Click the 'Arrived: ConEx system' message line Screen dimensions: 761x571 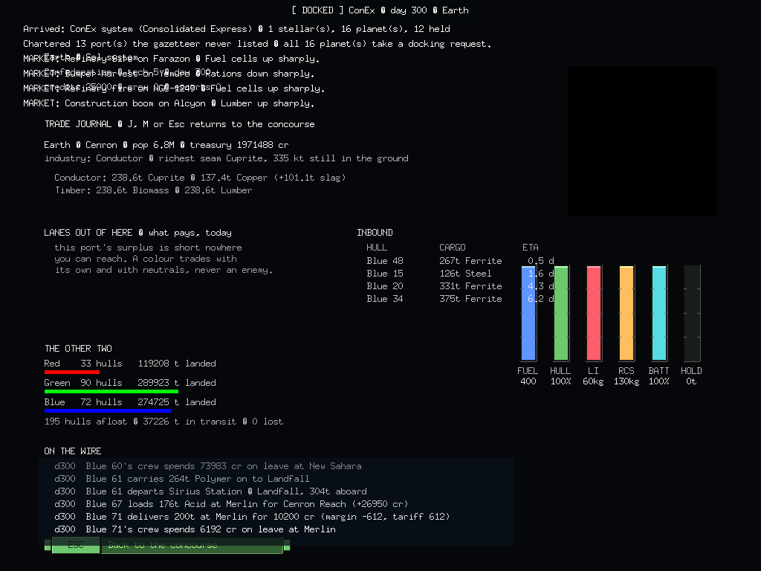point(237,29)
